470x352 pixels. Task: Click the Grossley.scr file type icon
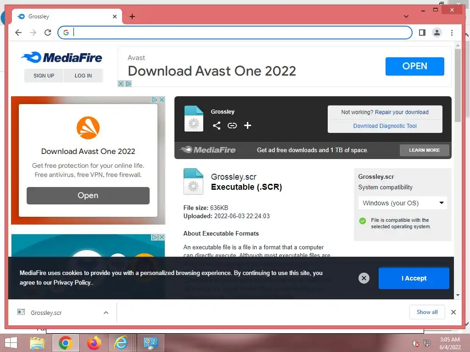pyautogui.click(x=193, y=181)
